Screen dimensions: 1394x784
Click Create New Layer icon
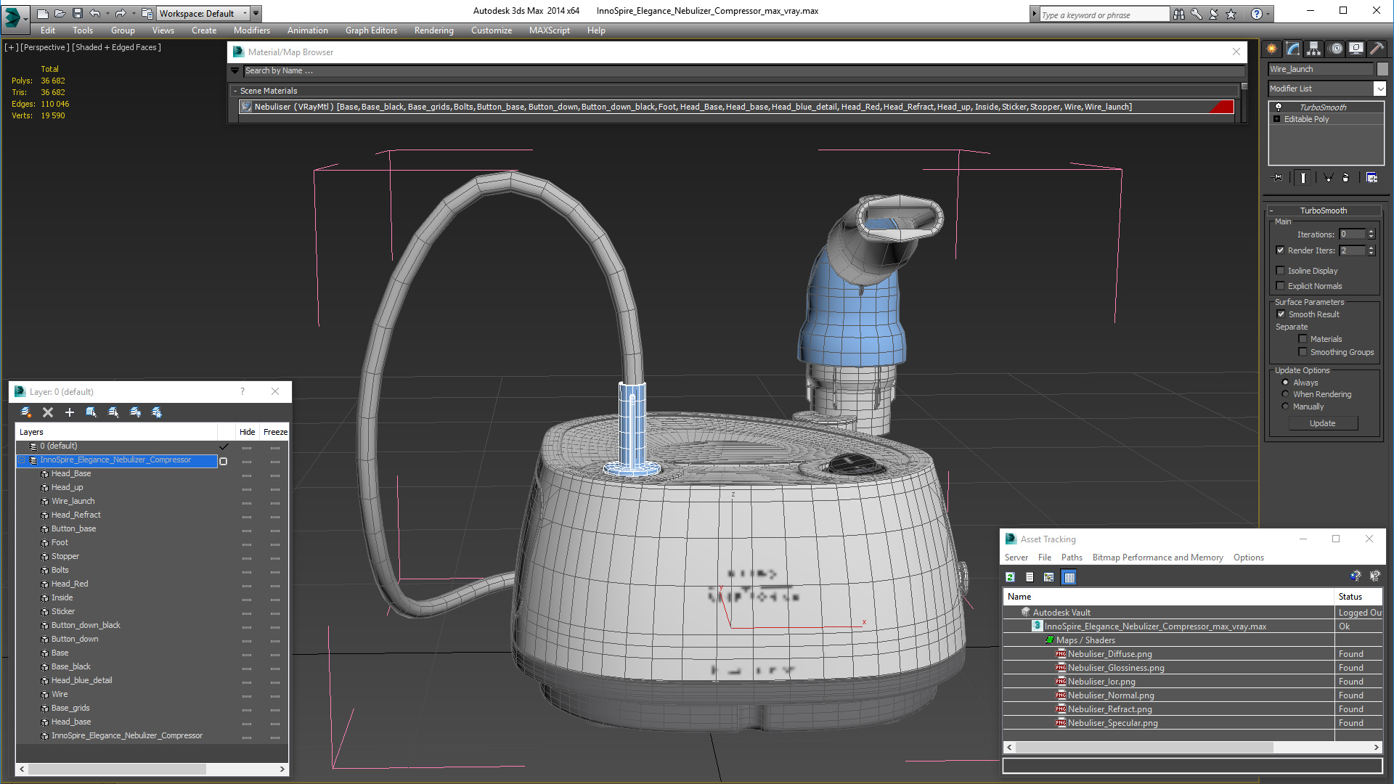26,412
